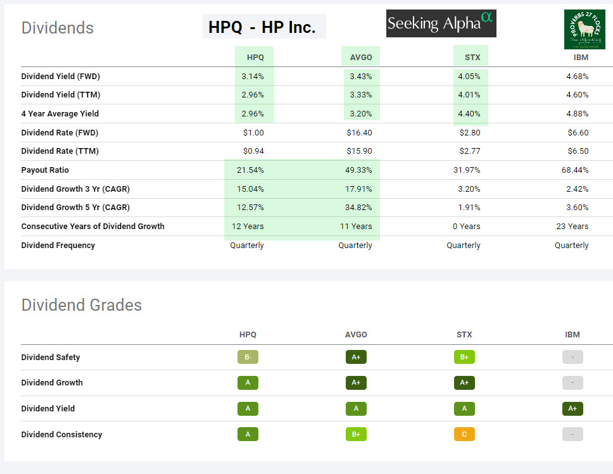Click the Proverbs 27 Flocks sheep logo
This screenshot has height=474, width=613.
[585, 29]
